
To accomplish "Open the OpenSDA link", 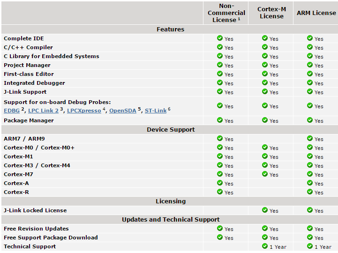I will (x=123, y=111).
